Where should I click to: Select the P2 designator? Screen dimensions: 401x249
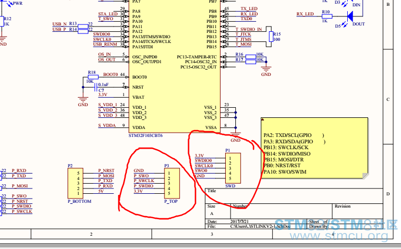tap(70, 166)
